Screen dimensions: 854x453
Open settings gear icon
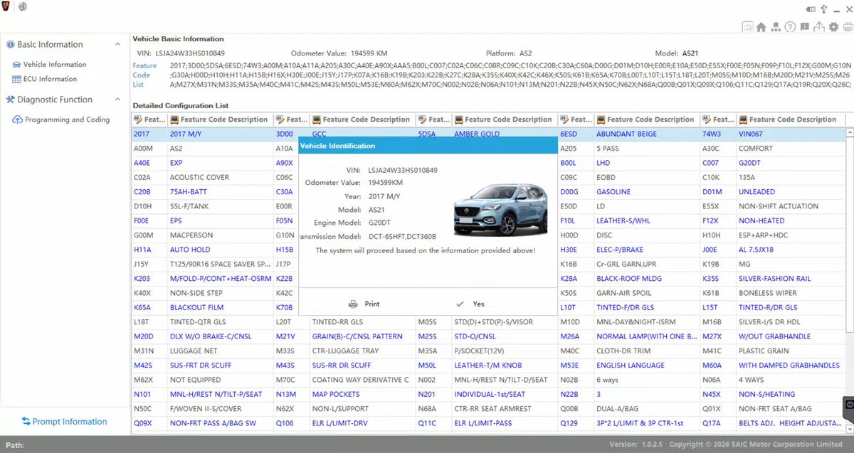(833, 27)
